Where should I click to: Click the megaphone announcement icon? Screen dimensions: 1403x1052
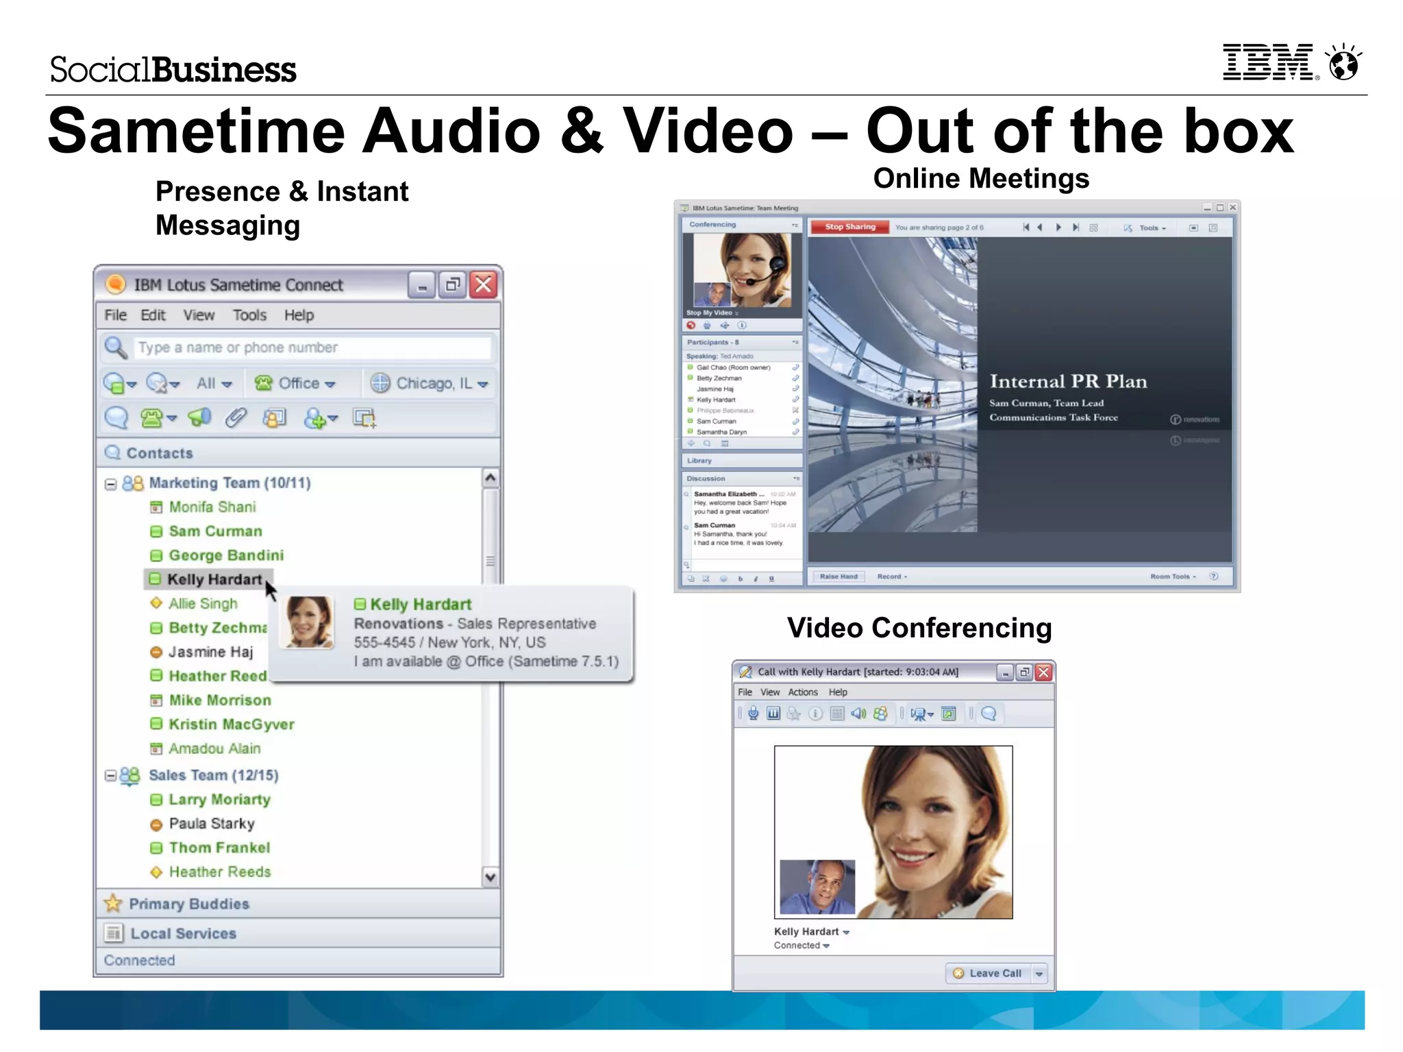point(199,417)
